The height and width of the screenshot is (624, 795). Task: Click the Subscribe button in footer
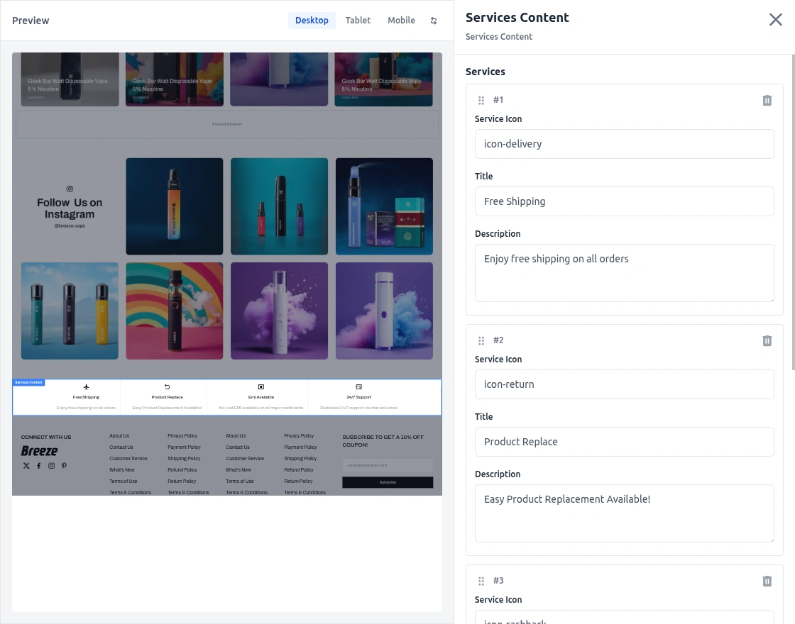[388, 482]
